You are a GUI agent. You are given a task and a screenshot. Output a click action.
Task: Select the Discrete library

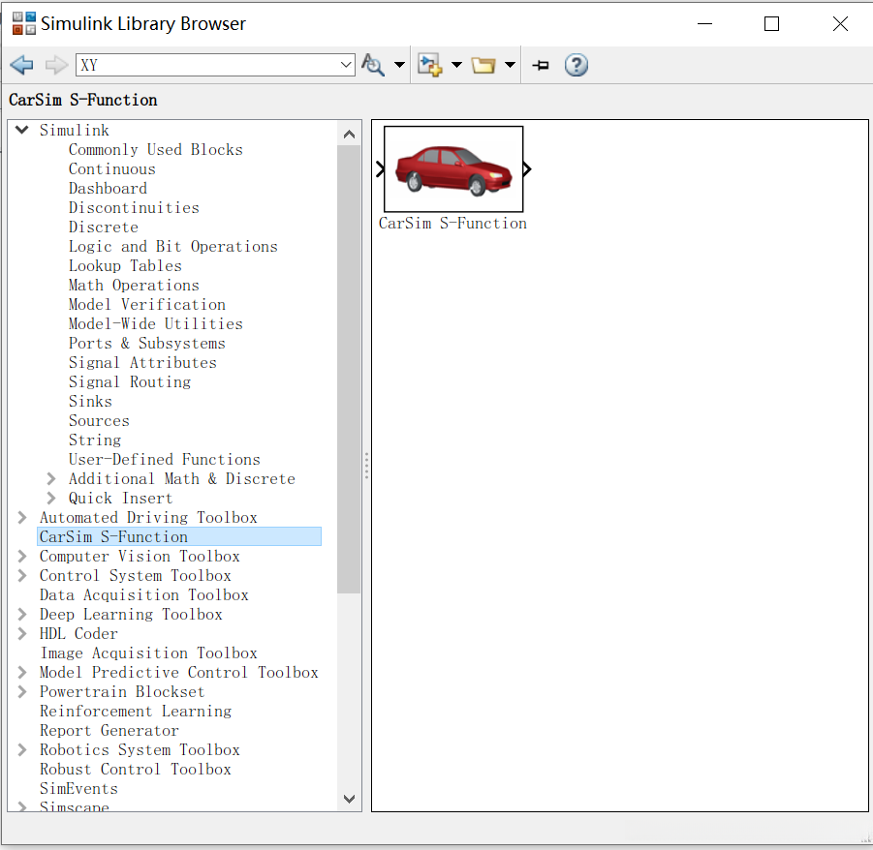click(104, 227)
